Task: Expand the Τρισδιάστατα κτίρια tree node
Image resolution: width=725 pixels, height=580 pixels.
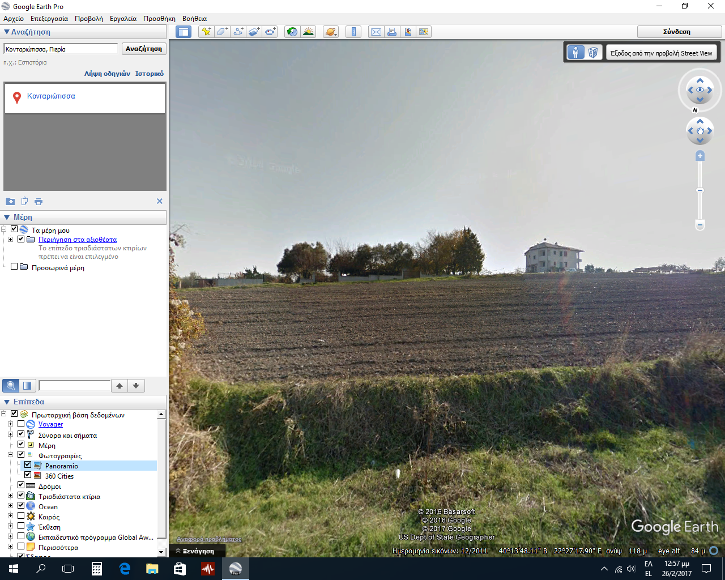Action: (x=10, y=496)
